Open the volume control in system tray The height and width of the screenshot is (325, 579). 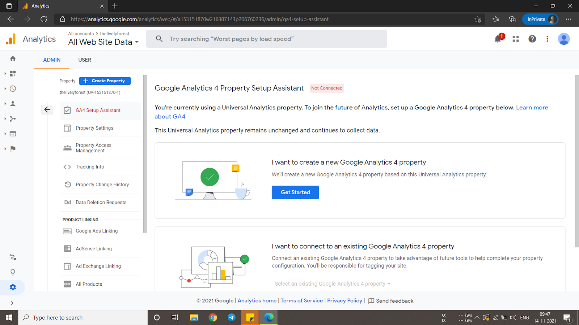tap(513, 318)
